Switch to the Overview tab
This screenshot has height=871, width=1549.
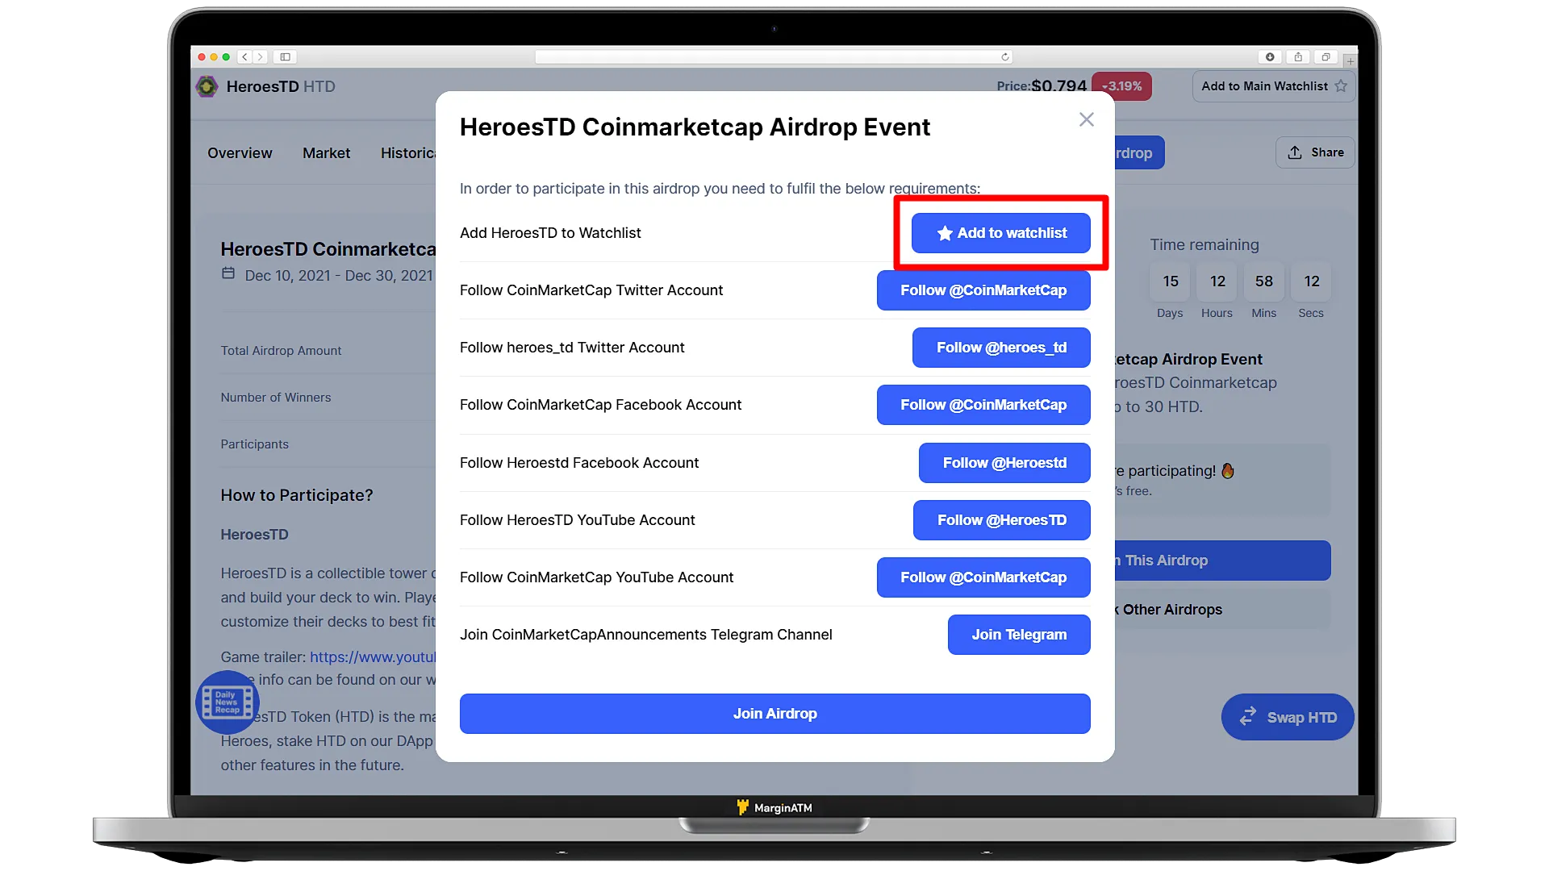240,153
